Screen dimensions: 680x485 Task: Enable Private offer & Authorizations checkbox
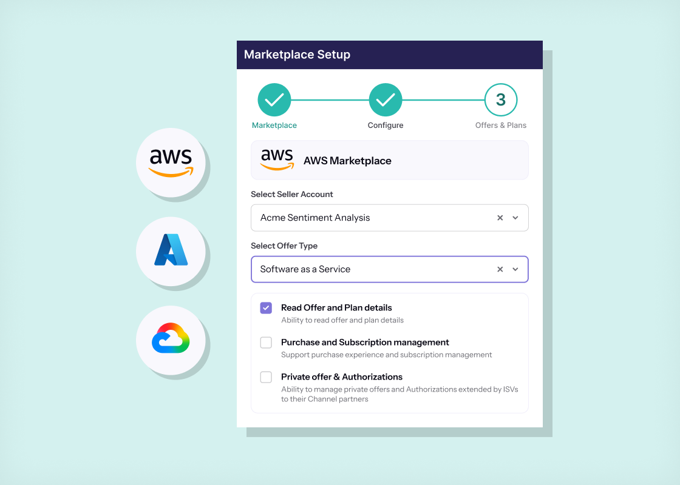pos(266,377)
